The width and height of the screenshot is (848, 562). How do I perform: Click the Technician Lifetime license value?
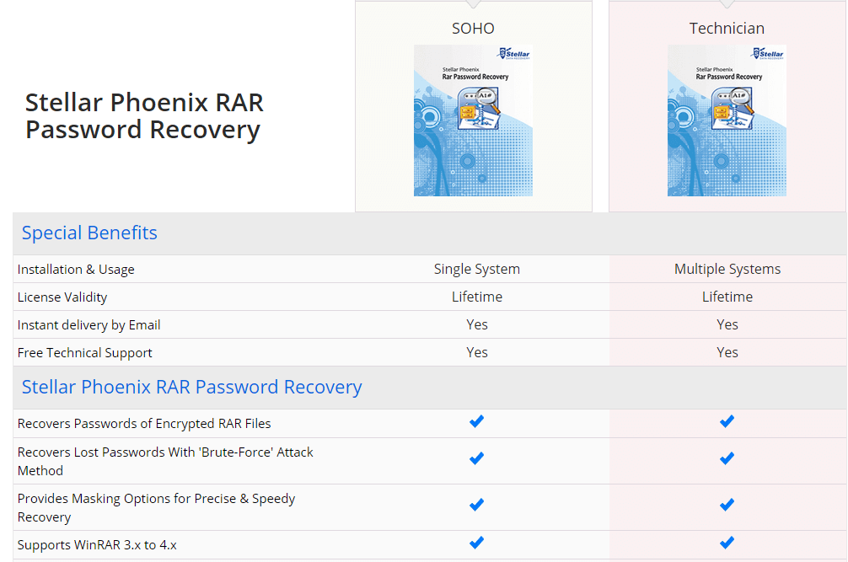(727, 297)
